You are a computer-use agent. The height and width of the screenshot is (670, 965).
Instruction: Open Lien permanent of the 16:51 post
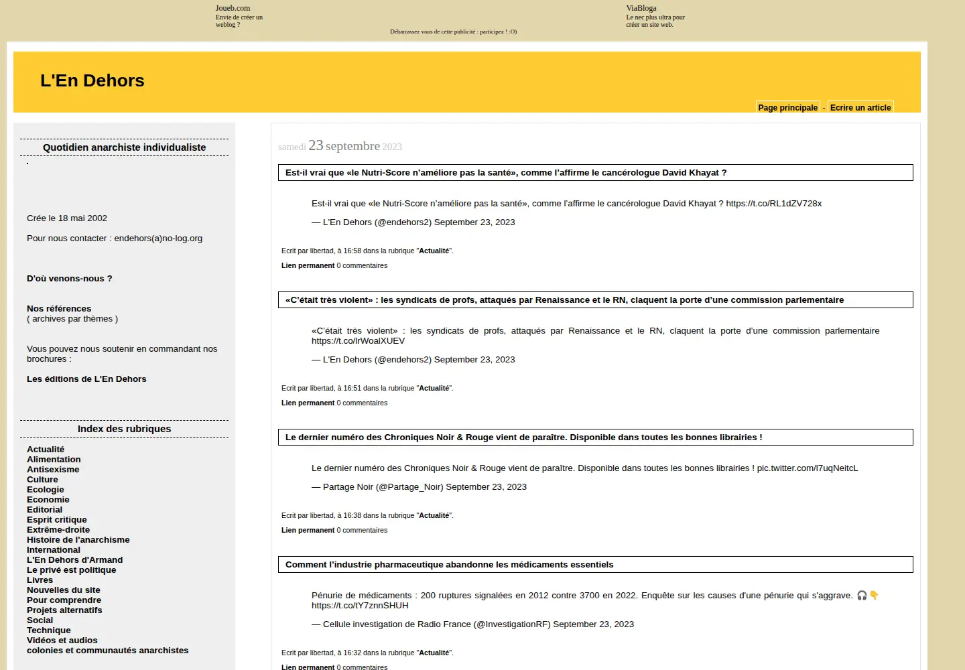coord(308,403)
